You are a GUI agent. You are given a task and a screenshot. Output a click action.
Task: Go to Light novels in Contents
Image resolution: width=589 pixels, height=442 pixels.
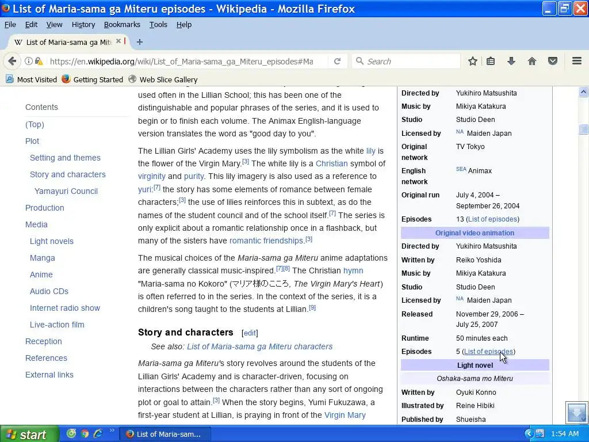point(51,241)
